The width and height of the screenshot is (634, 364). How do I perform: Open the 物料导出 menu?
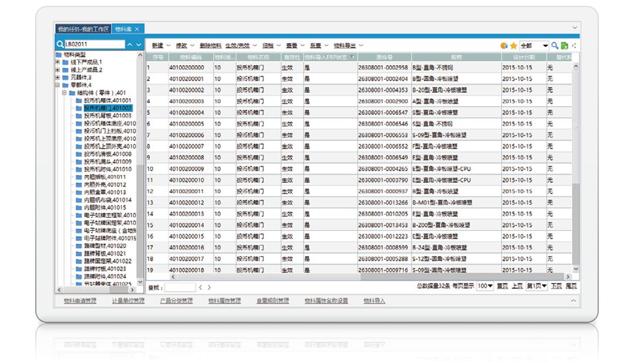(345, 46)
